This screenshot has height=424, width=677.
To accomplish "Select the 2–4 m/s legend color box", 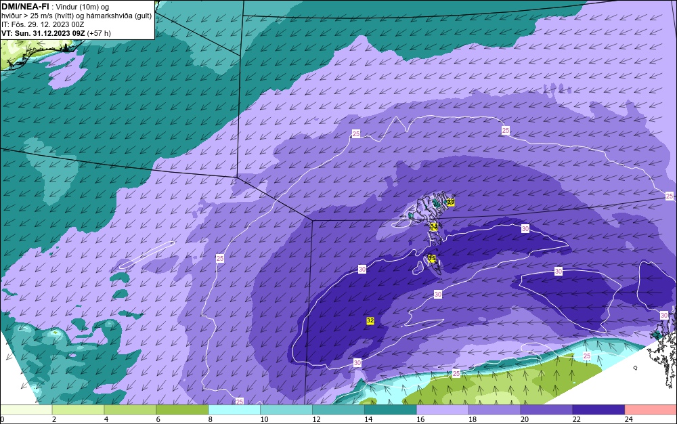I will click(78, 410).
